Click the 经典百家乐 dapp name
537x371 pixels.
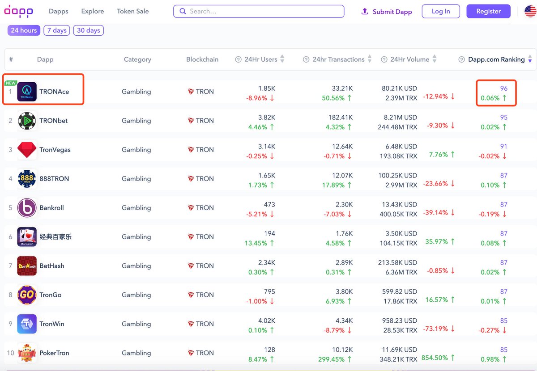[x=55, y=237]
